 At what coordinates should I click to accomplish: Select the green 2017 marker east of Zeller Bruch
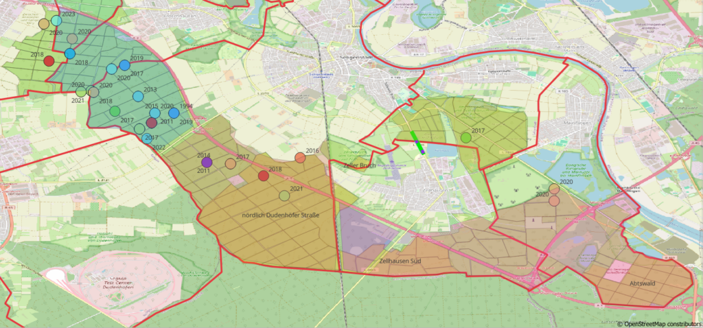[x=466, y=137]
